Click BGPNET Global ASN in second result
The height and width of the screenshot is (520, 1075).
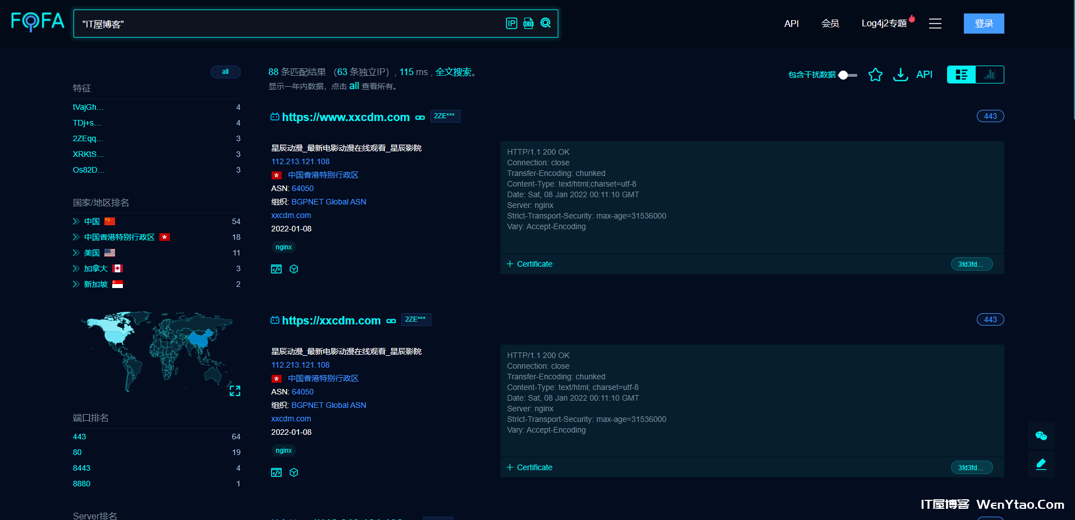click(329, 405)
